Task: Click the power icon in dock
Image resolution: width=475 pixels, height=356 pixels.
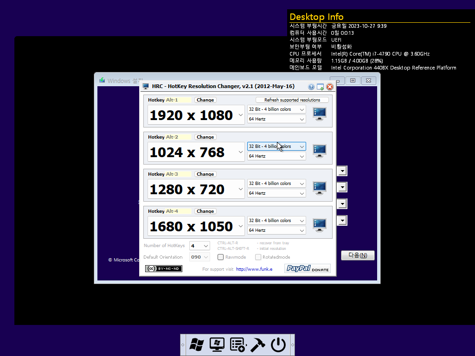Action: (278, 344)
